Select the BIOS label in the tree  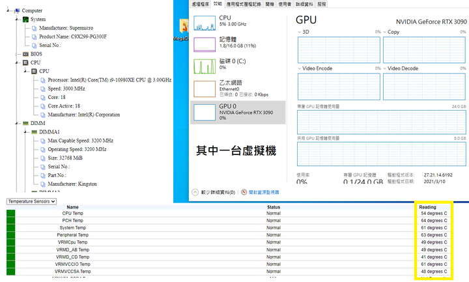[36, 54]
